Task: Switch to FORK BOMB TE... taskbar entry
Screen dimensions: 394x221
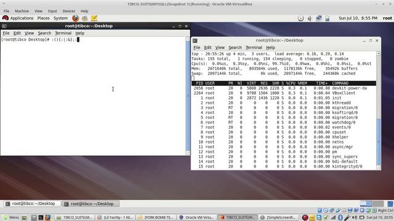Action: tap(157, 217)
